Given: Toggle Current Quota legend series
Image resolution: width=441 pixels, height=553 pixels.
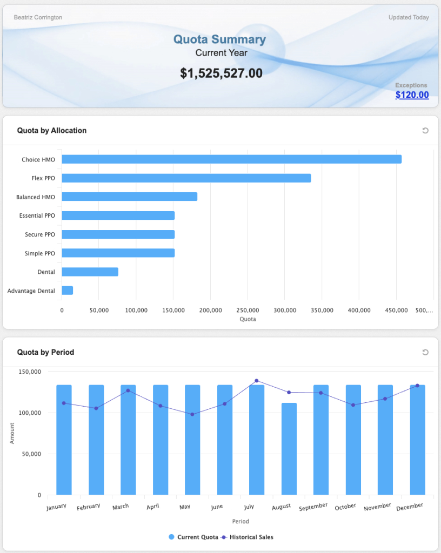Looking at the screenshot, I should point(193,537).
